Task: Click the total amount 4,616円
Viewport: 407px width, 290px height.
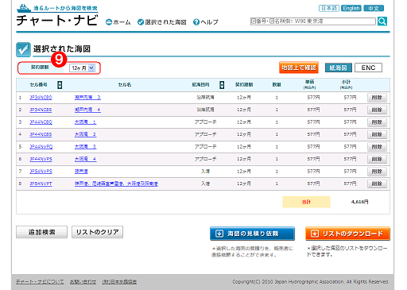Action: [x=359, y=202]
